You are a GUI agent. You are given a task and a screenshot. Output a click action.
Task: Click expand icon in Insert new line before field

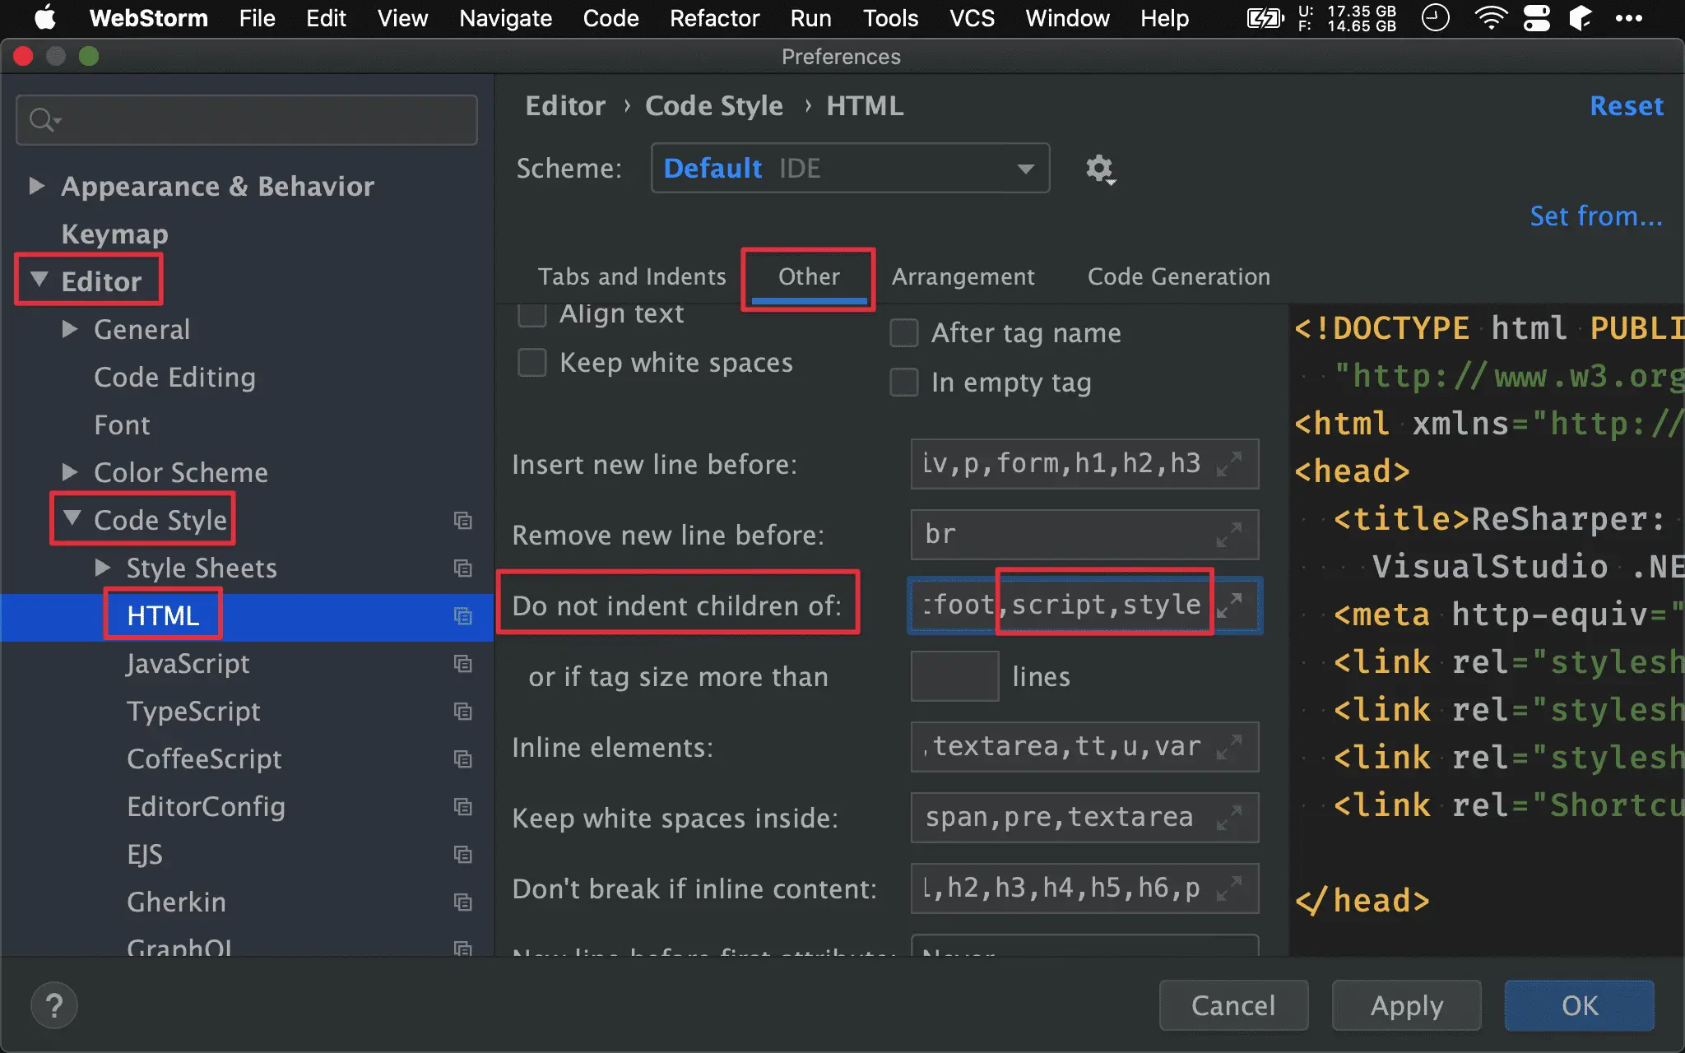(1229, 464)
